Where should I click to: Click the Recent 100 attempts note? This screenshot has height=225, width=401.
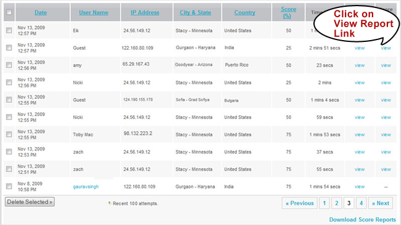click(133, 203)
